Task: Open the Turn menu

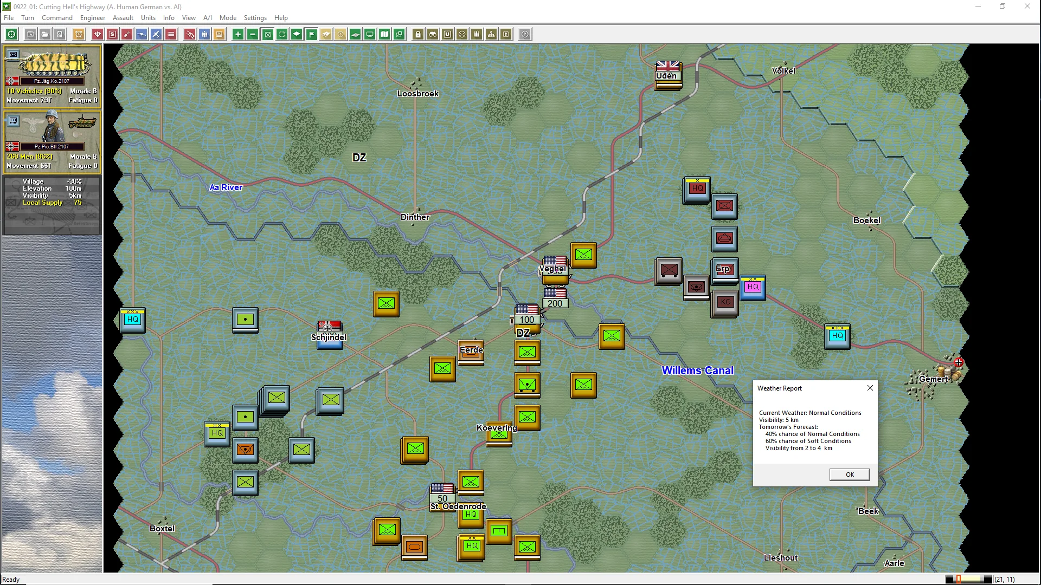Action: coord(28,18)
